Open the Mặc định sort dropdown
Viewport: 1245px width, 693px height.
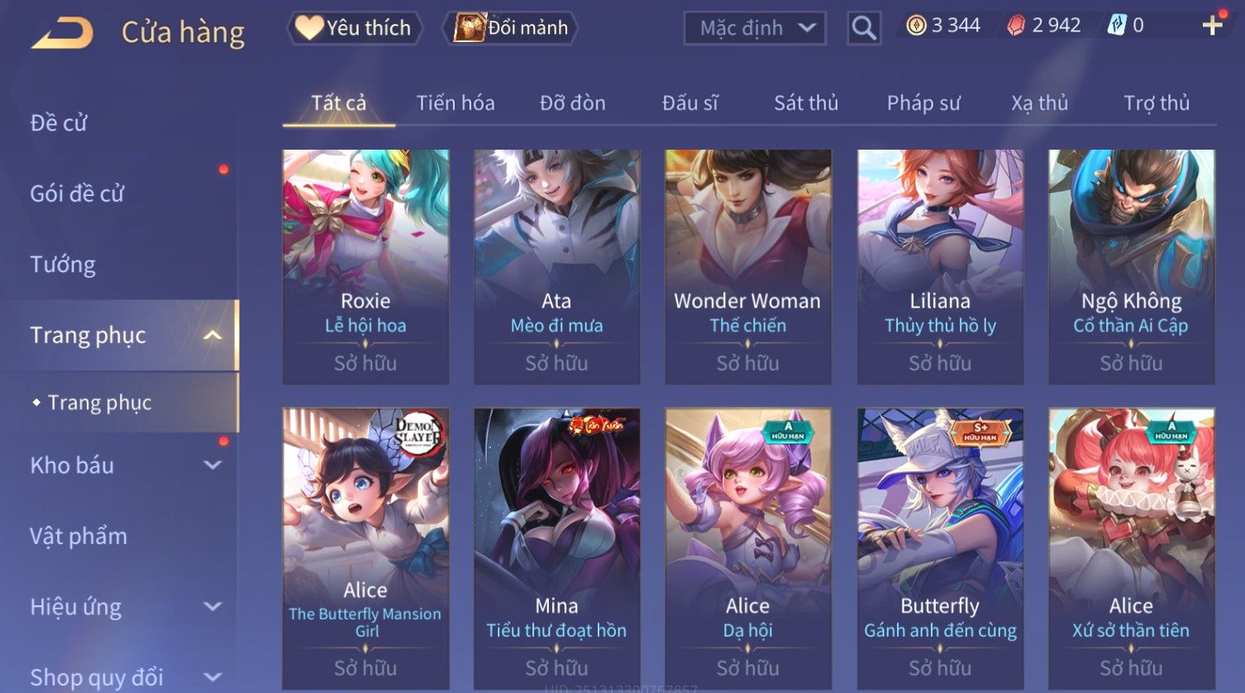tap(755, 28)
